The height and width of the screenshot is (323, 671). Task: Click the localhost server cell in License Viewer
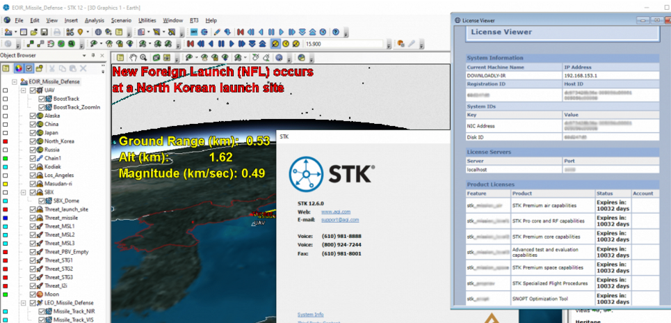(x=514, y=169)
